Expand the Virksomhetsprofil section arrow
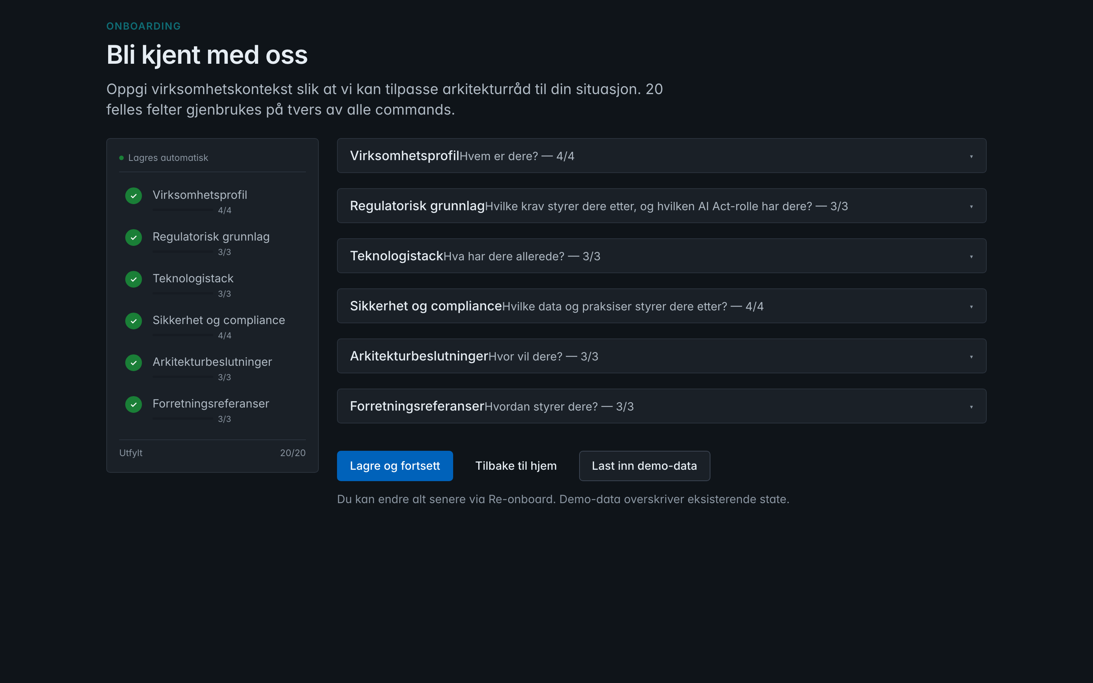The width and height of the screenshot is (1093, 683). 971,156
